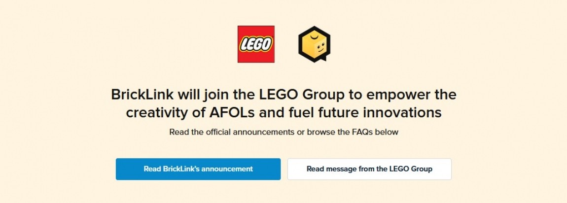The width and height of the screenshot is (567, 203).
Task: Open Read message from the LEGO Group
Action: 369,169
